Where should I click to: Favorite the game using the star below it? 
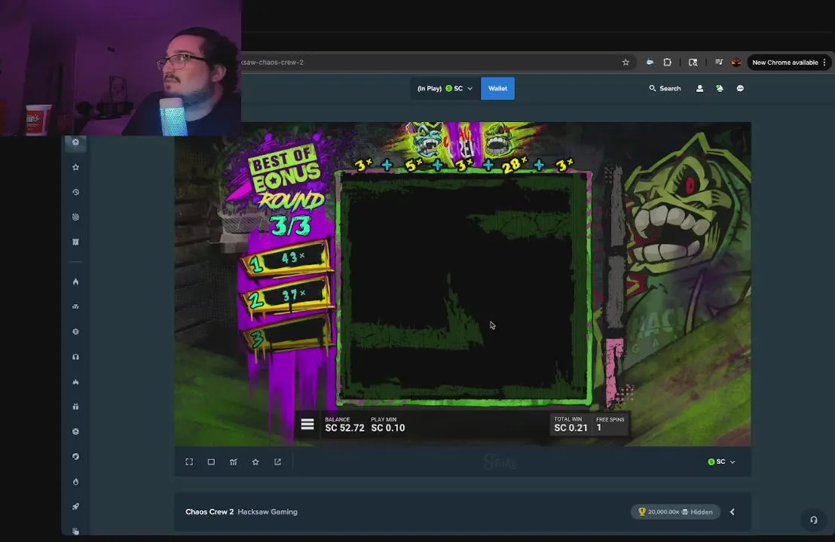(x=255, y=461)
